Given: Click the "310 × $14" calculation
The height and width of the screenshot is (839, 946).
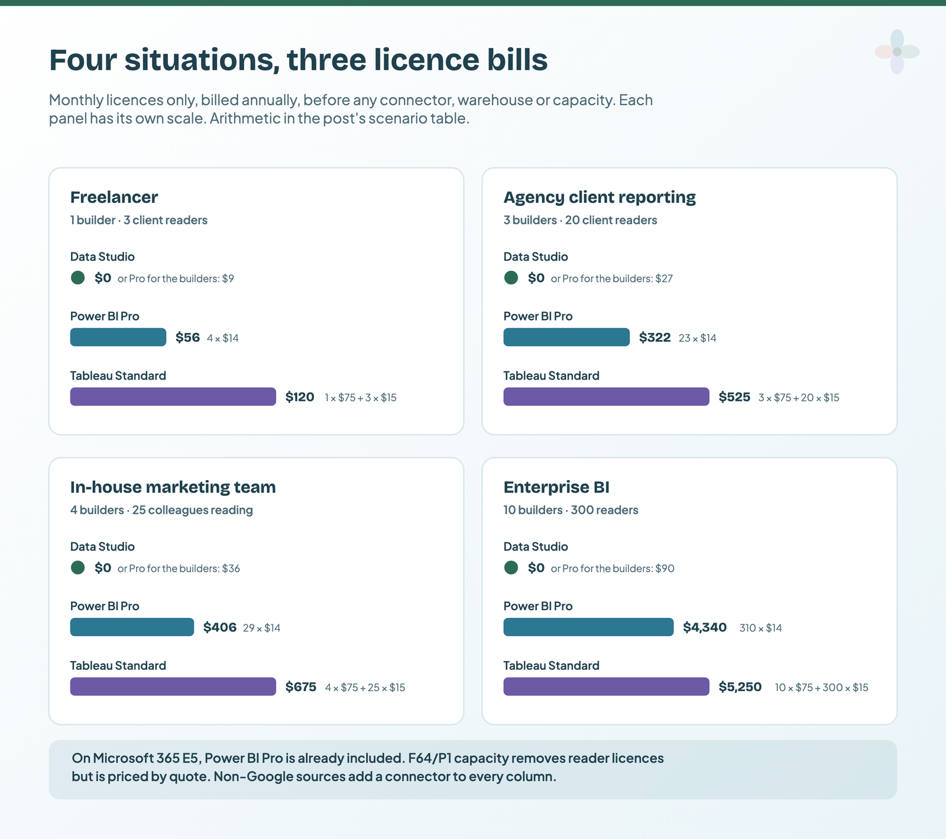Looking at the screenshot, I should click(x=761, y=628).
